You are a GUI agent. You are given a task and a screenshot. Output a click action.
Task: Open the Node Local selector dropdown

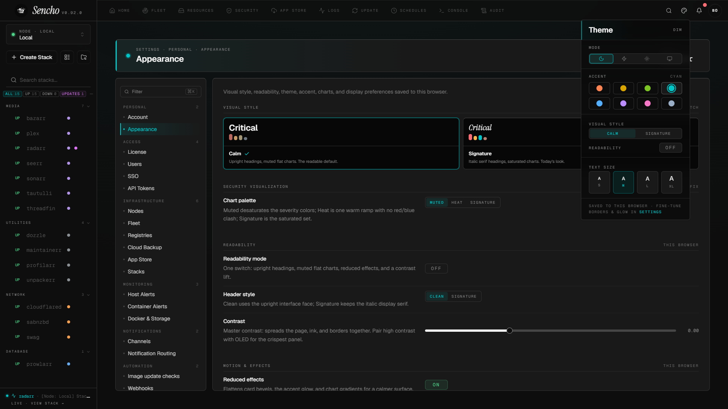(x=48, y=34)
